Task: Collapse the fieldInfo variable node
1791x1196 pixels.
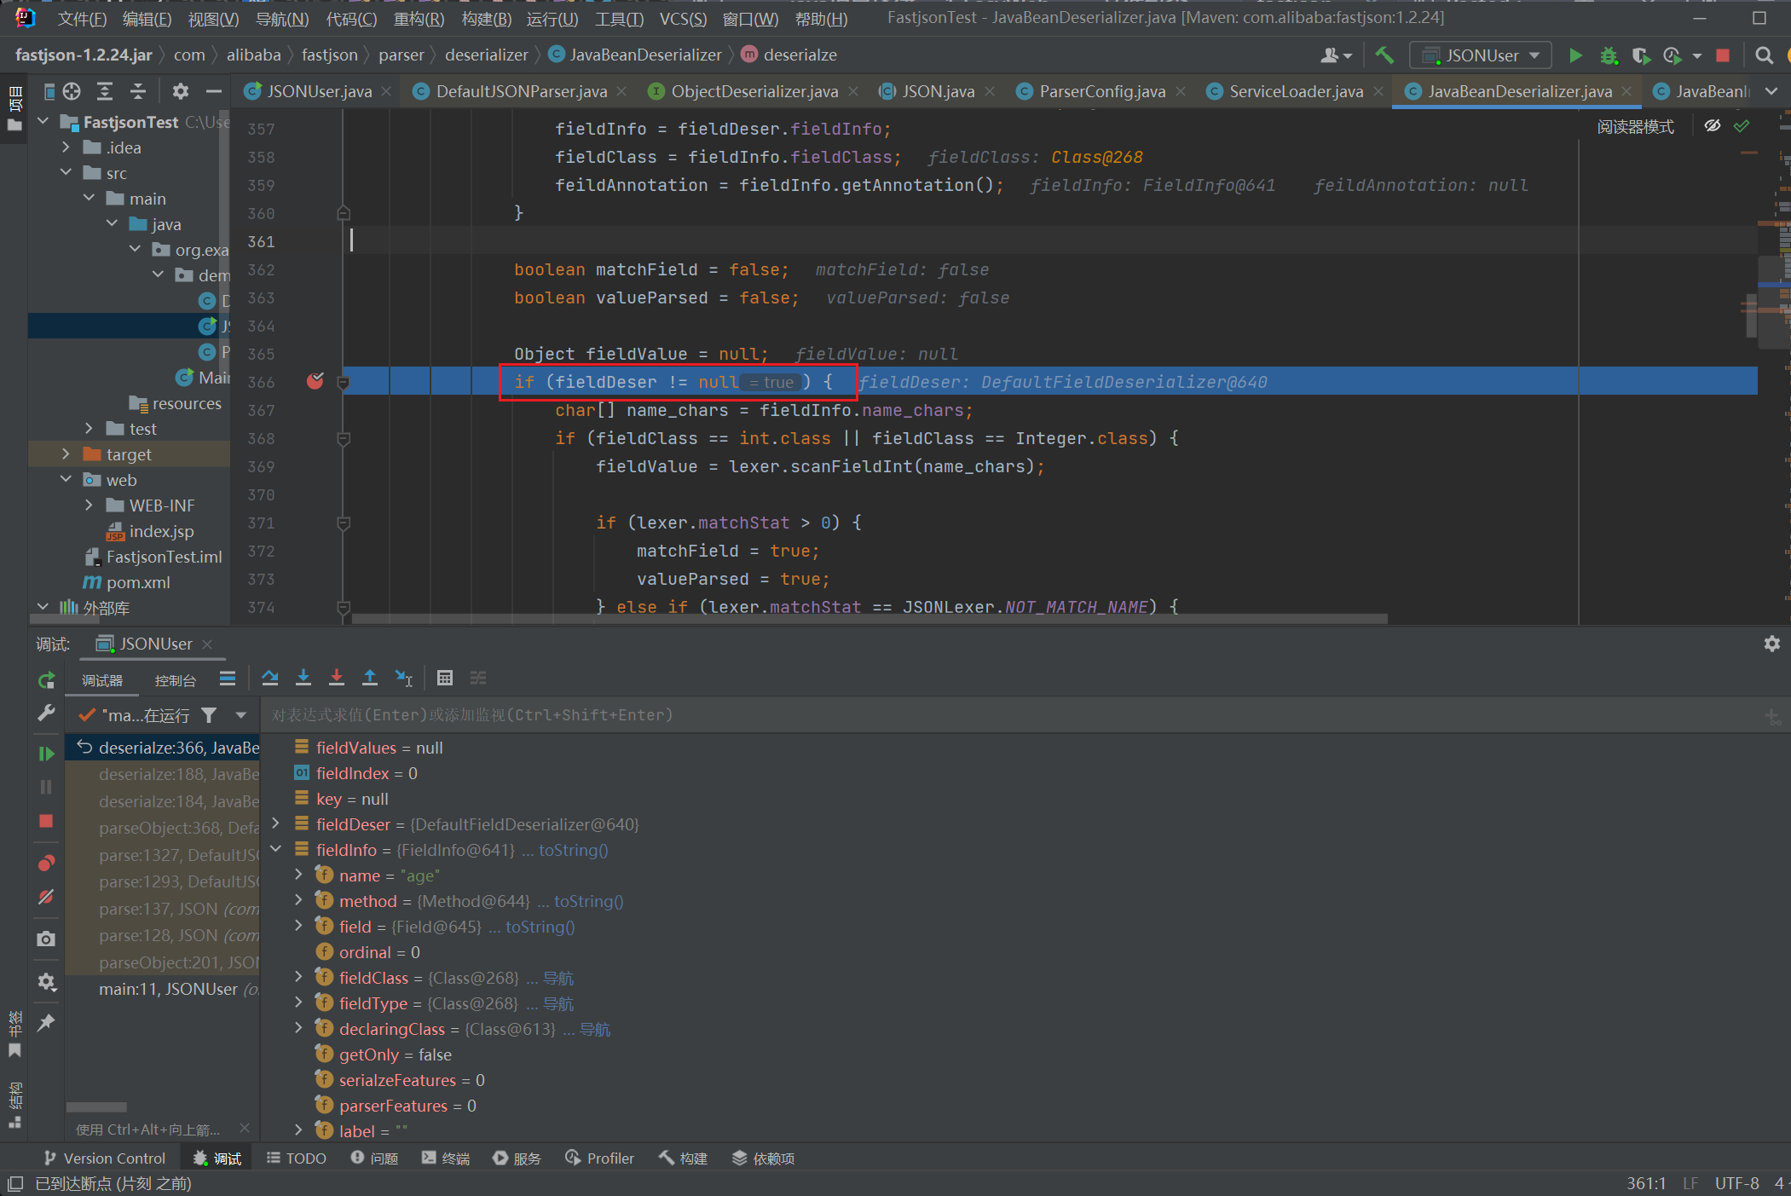Action: [x=276, y=849]
